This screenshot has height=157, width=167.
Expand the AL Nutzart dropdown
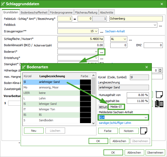point(124,39)
